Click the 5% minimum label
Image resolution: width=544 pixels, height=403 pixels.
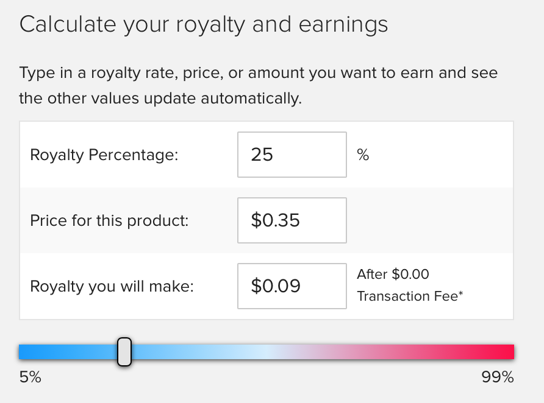(x=30, y=377)
